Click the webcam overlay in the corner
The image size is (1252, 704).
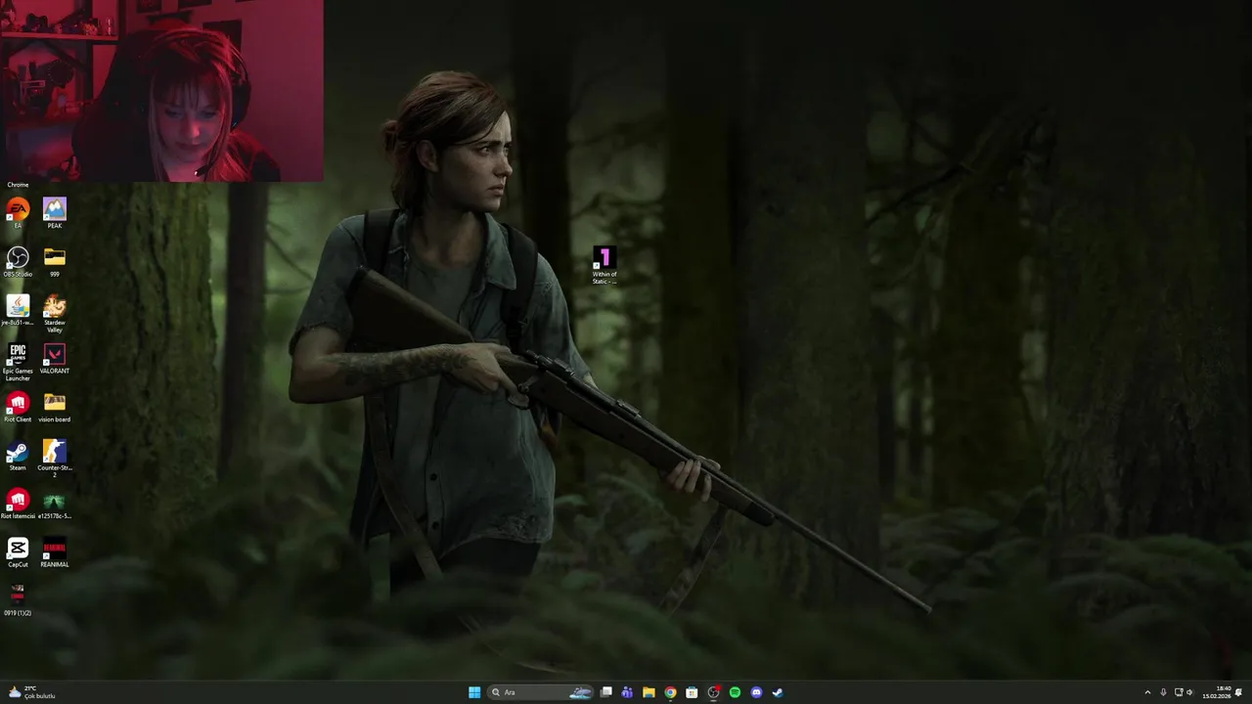161,91
